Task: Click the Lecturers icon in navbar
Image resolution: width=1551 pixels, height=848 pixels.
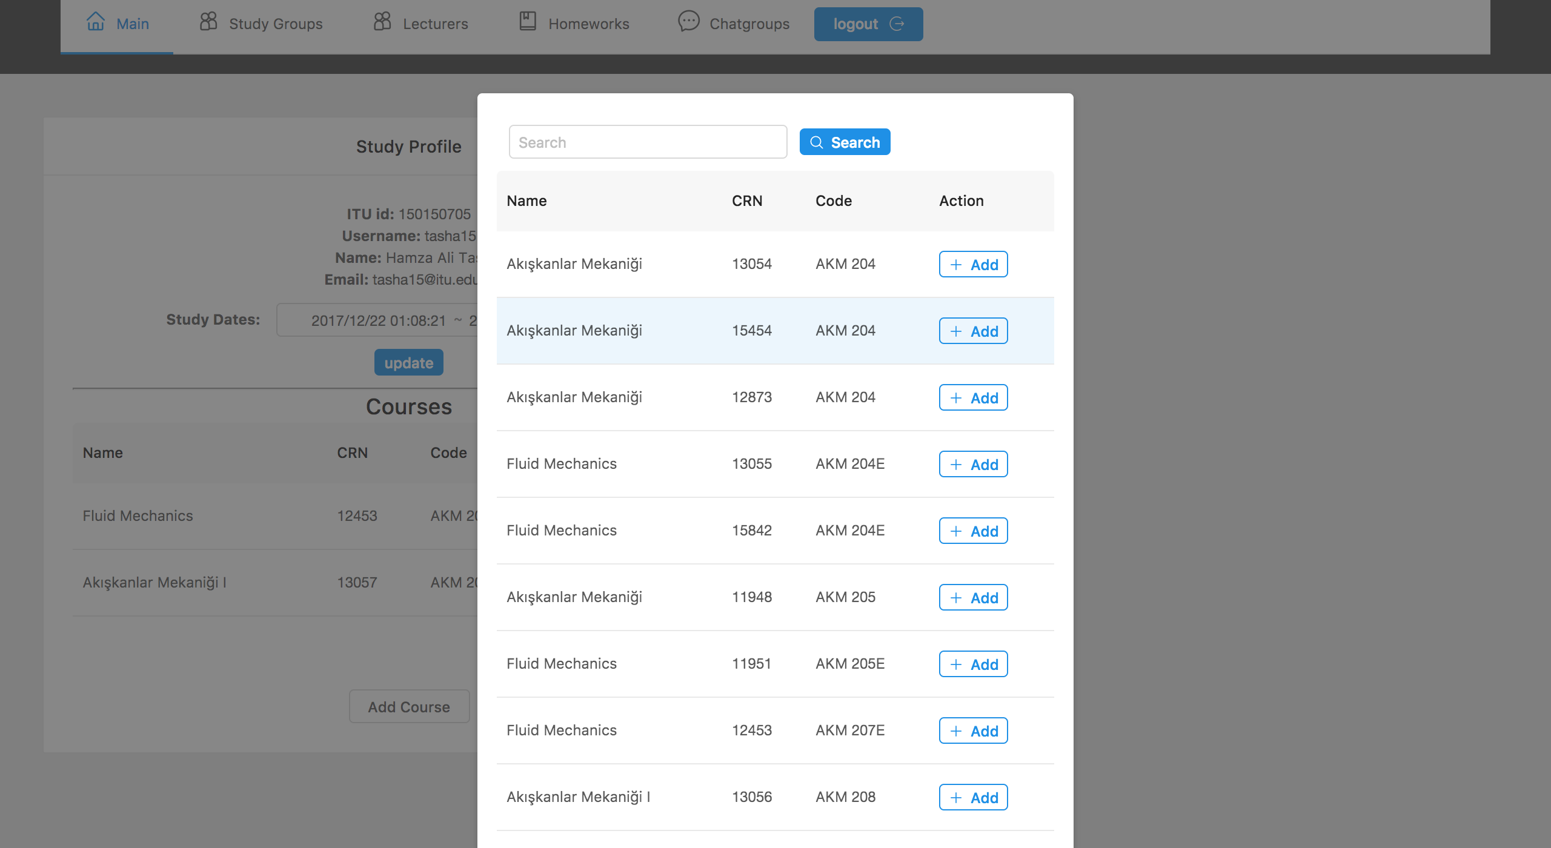Action: [382, 22]
